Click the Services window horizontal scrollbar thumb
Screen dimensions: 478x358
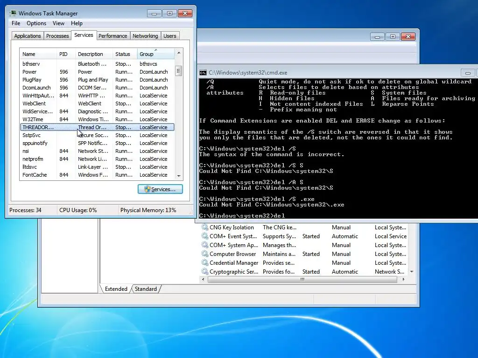[302, 280]
